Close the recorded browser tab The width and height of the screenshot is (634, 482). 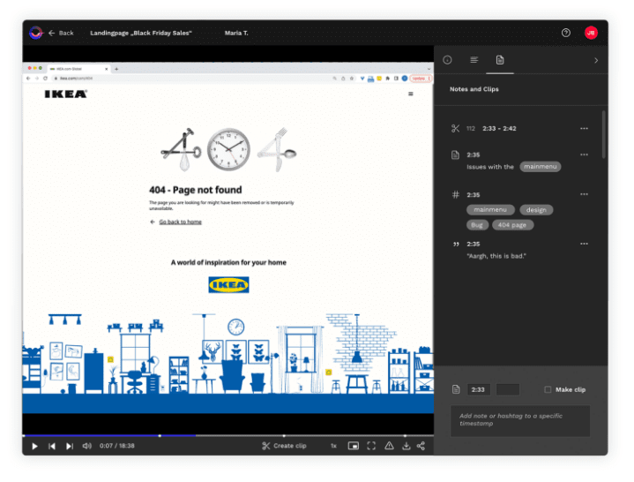click(107, 69)
